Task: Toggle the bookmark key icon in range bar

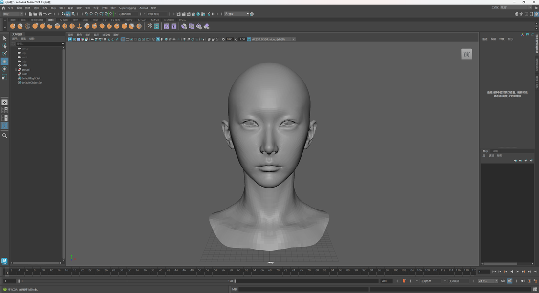Action: tap(404, 281)
